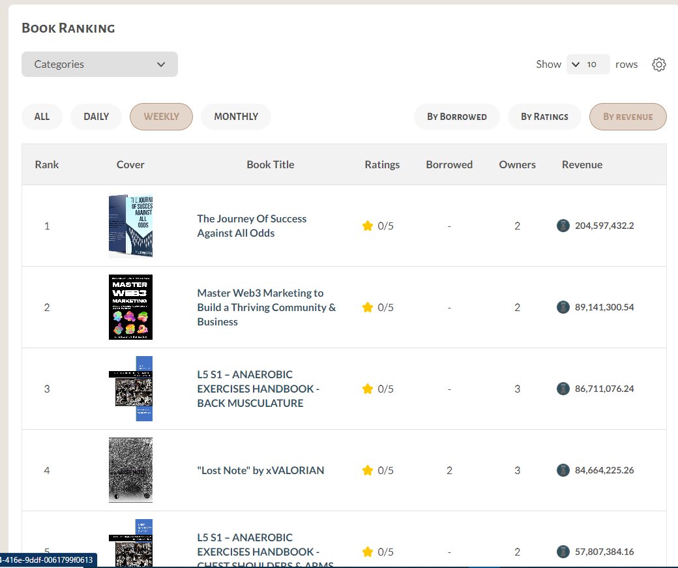
Task: Click the token icon next to 89,141,300.54
Action: (x=563, y=307)
